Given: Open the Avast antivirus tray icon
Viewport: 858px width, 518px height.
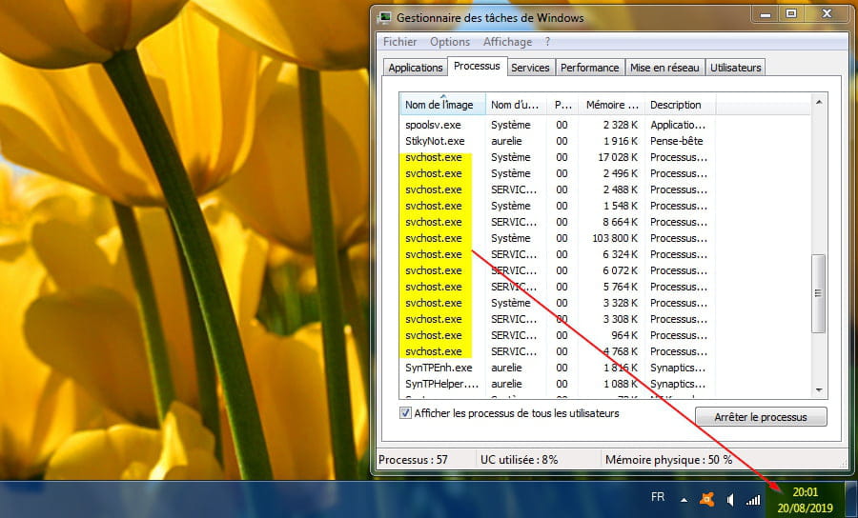Looking at the screenshot, I should pyautogui.click(x=707, y=499).
